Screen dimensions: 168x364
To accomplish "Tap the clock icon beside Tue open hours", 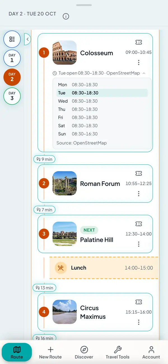I will 55,73.
